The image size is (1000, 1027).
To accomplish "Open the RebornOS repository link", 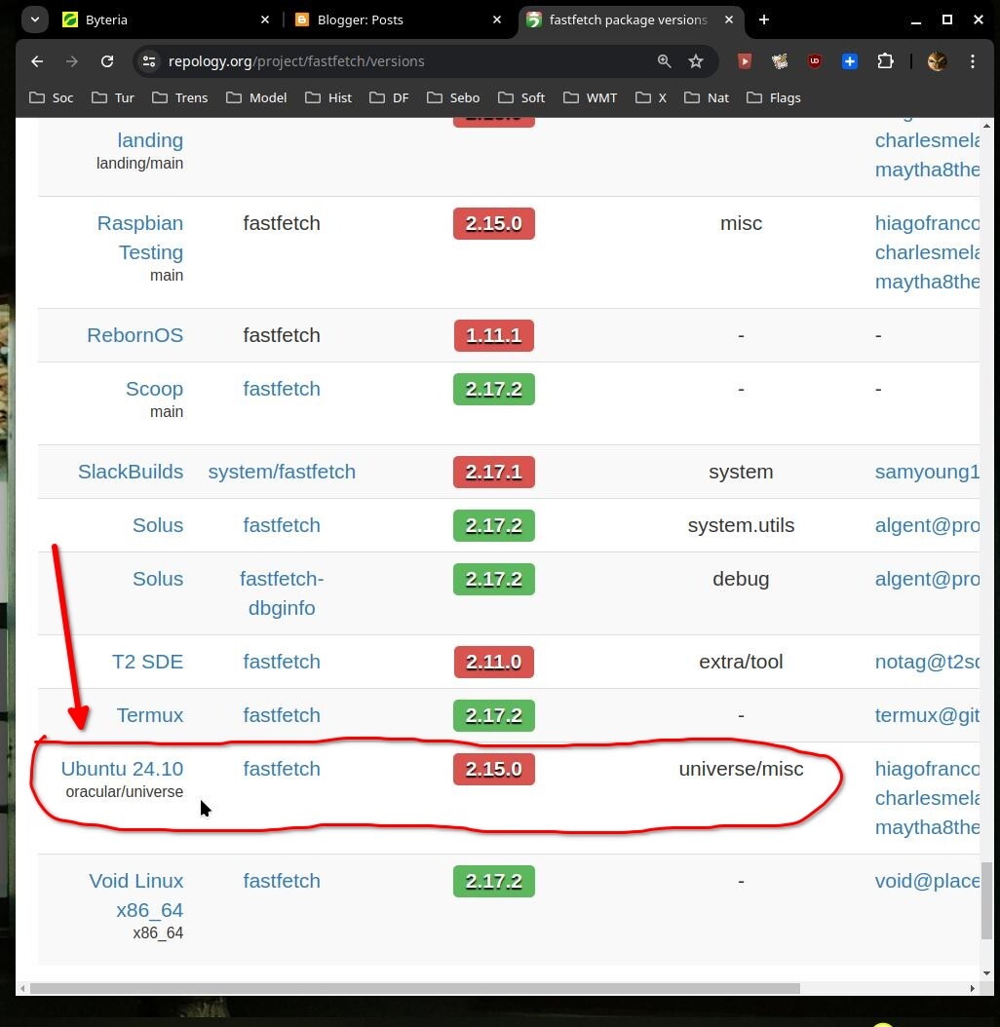I will pos(135,335).
